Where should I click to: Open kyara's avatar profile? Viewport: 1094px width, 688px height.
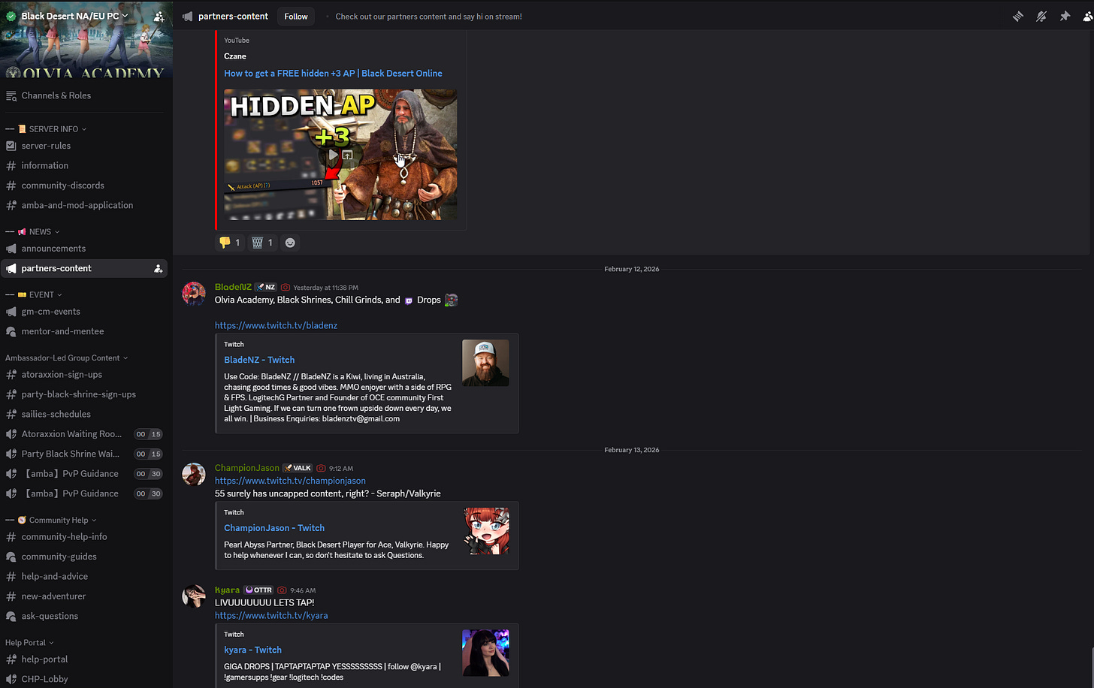point(194,597)
